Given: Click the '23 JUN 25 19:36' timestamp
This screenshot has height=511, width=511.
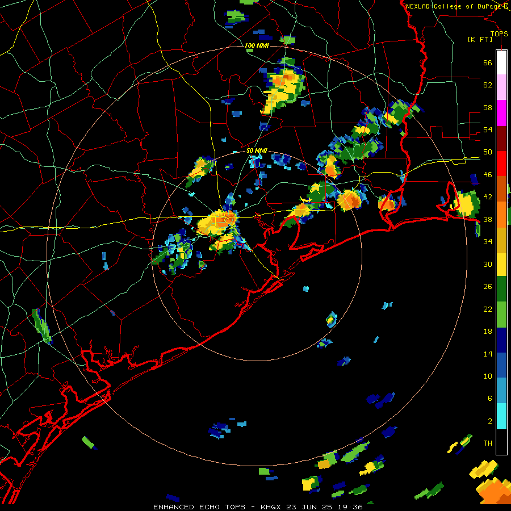Looking at the screenshot, I should (x=324, y=507).
